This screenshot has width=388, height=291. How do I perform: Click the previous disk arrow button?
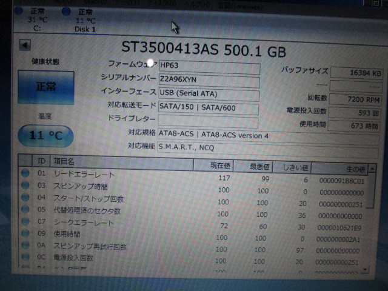click(25, 45)
